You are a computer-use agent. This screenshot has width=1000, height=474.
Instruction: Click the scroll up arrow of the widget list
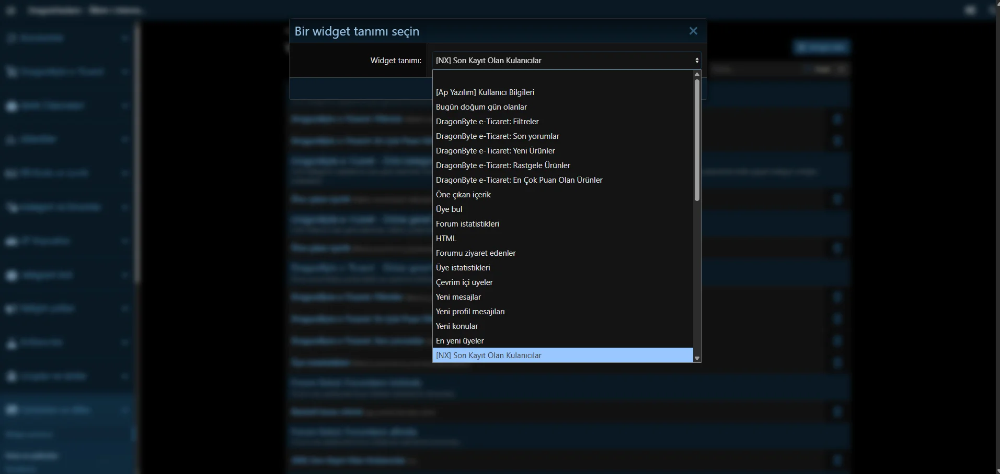point(697,75)
